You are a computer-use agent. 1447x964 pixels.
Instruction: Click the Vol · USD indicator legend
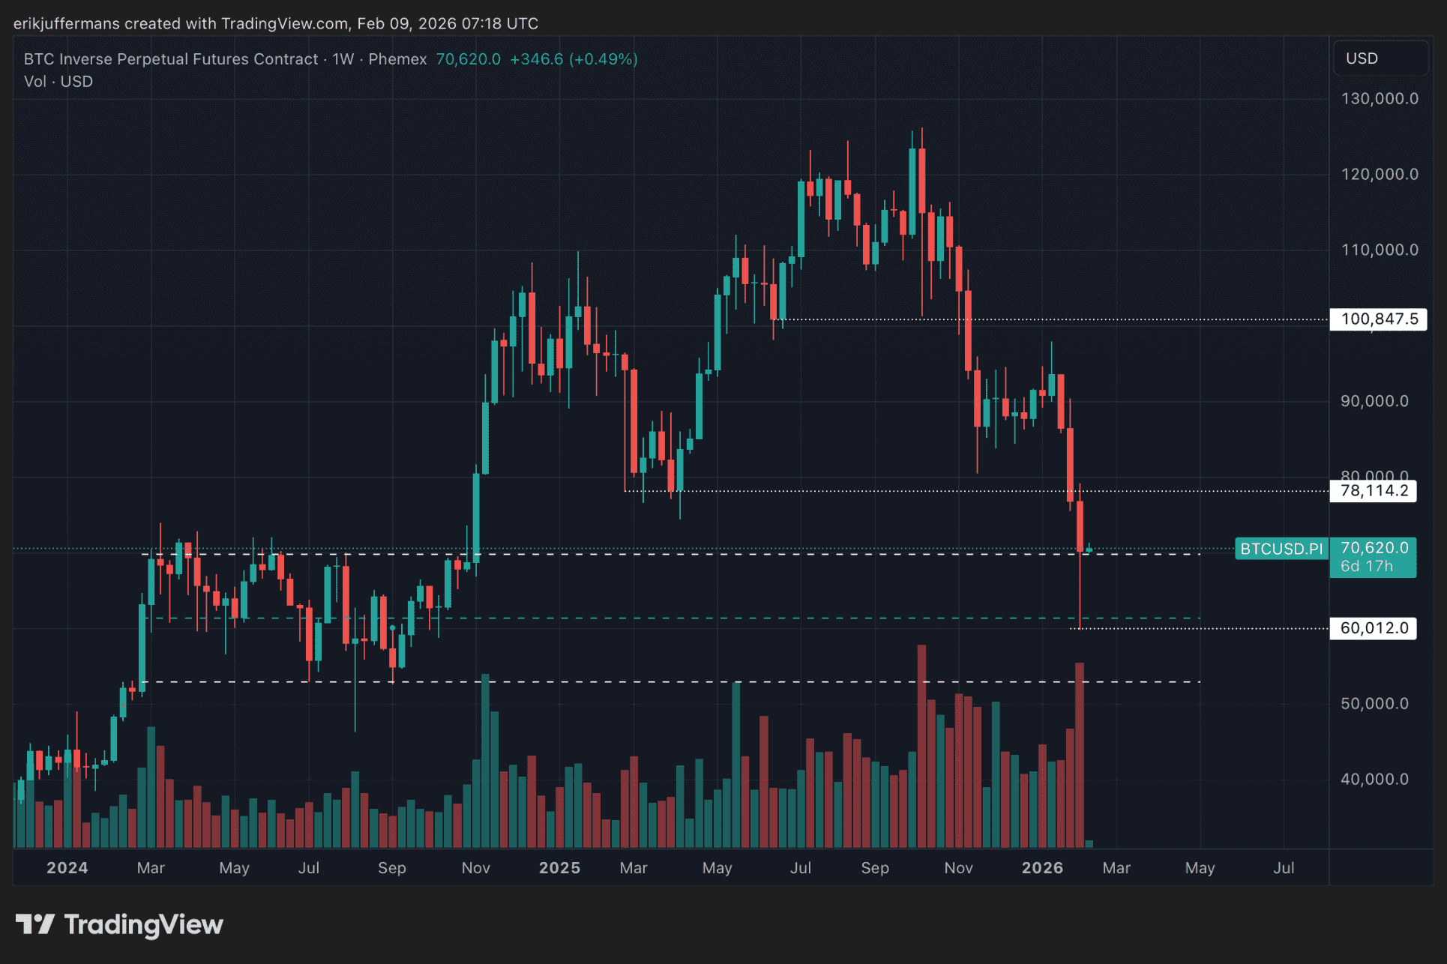(58, 82)
